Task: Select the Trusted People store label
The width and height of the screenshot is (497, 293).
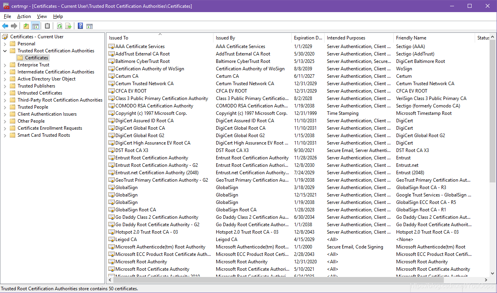Action: click(x=33, y=107)
